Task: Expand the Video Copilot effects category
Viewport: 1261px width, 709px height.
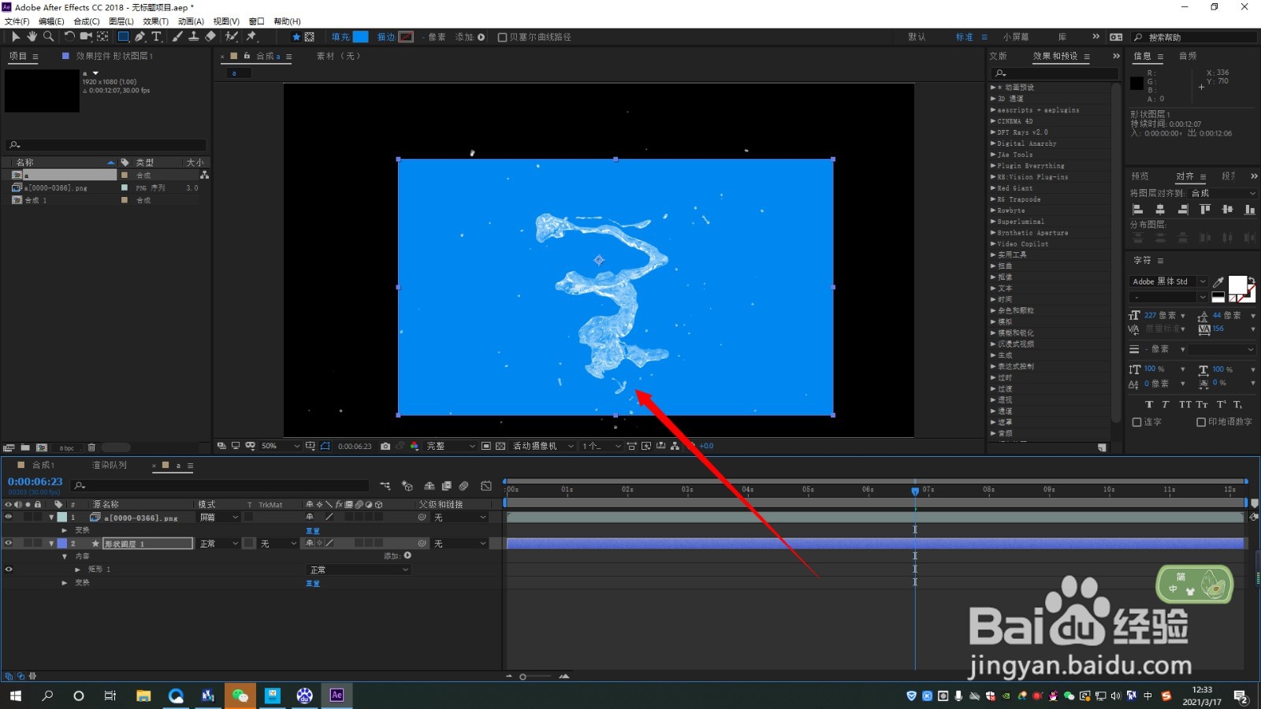Action: tap(993, 244)
